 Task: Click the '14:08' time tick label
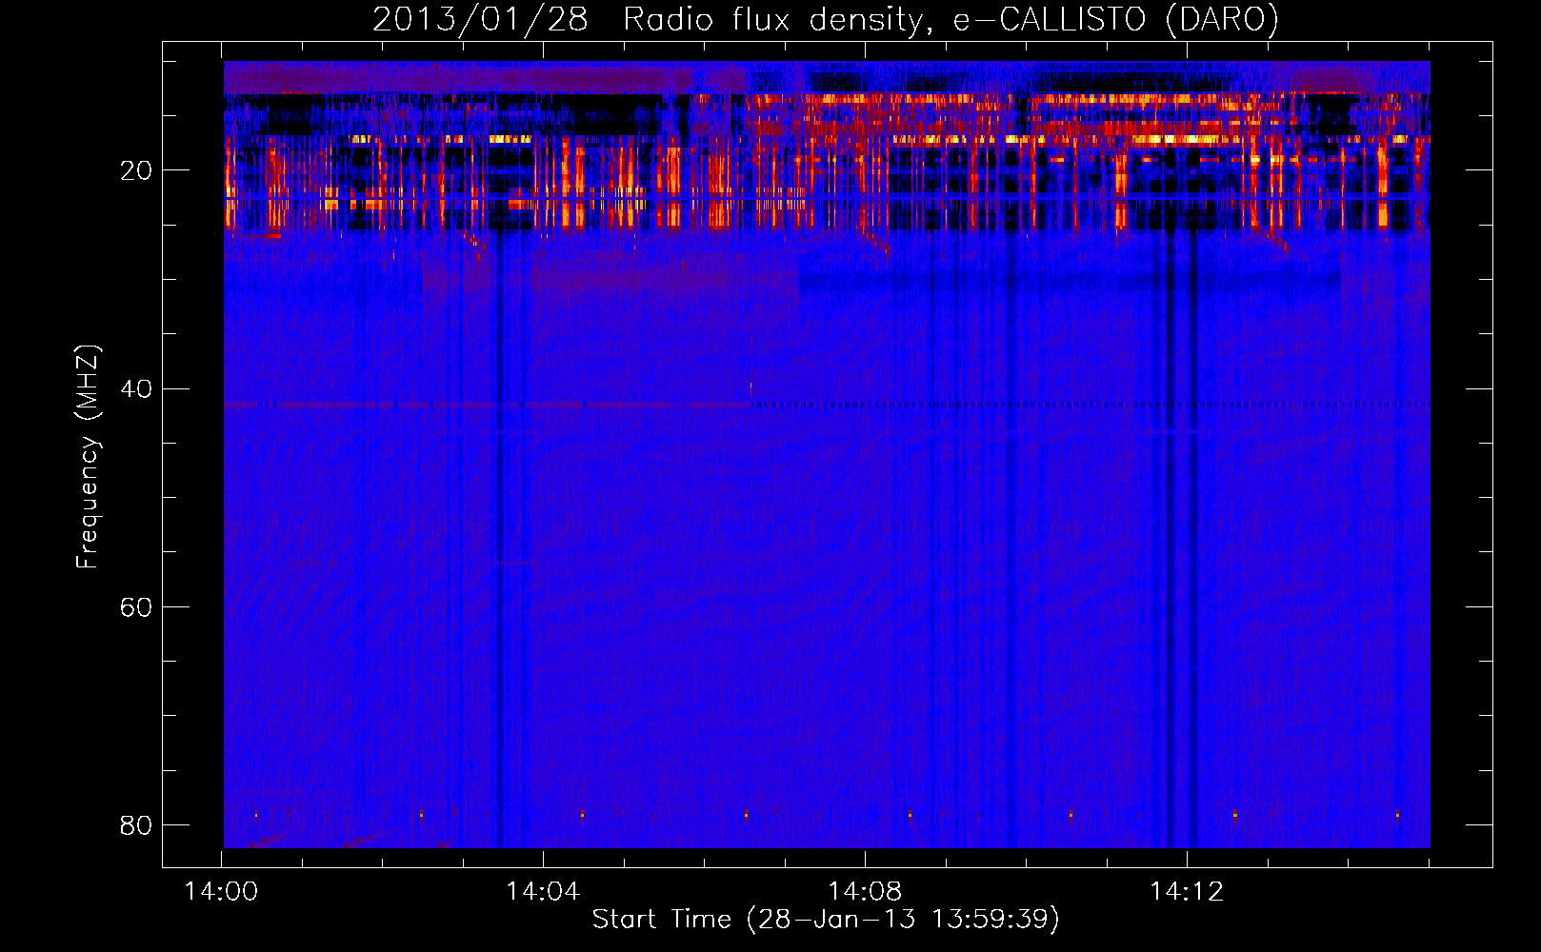coord(865,892)
